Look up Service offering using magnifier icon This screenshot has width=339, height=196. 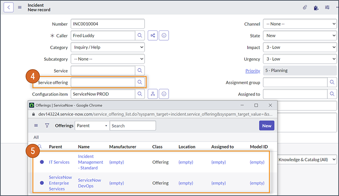coord(140,82)
